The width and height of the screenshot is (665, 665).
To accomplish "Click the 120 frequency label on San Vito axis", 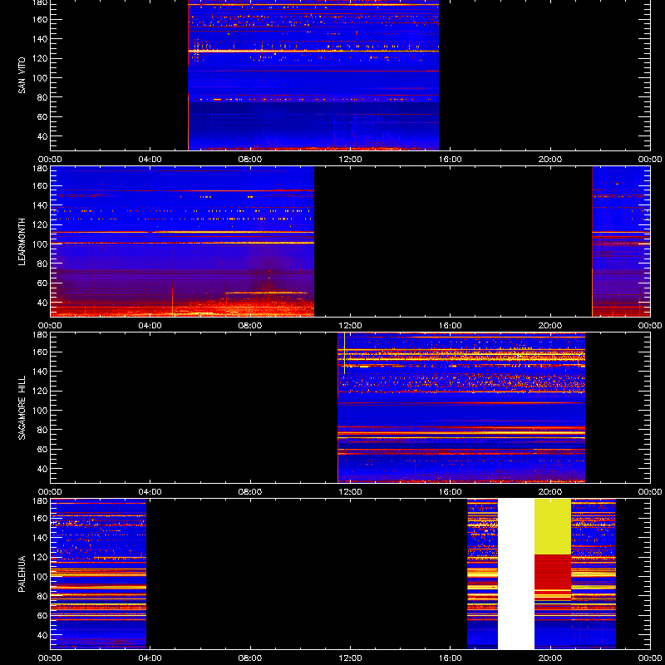I will pos(42,58).
